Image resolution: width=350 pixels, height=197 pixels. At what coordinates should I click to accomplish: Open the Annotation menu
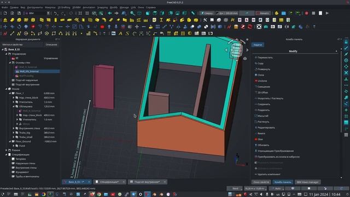pos(89,7)
